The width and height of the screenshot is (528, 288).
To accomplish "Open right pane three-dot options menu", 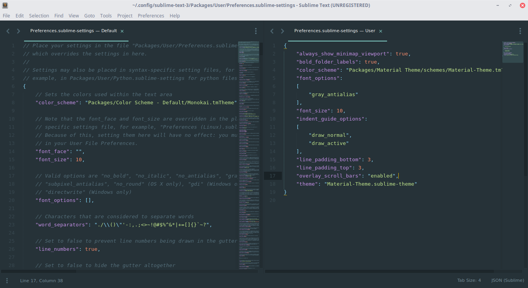I will (520, 31).
